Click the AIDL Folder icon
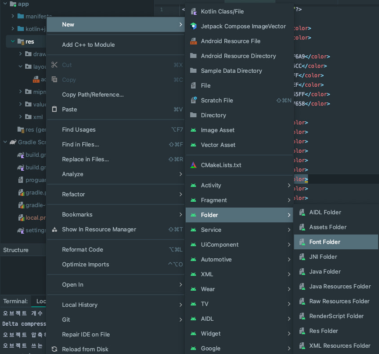 point(302,212)
